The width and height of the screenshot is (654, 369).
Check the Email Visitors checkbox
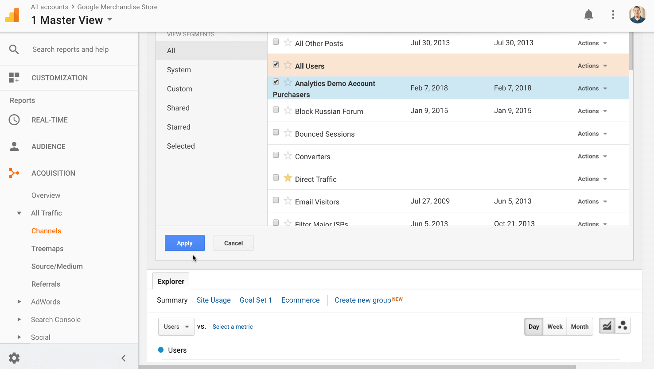click(x=276, y=200)
